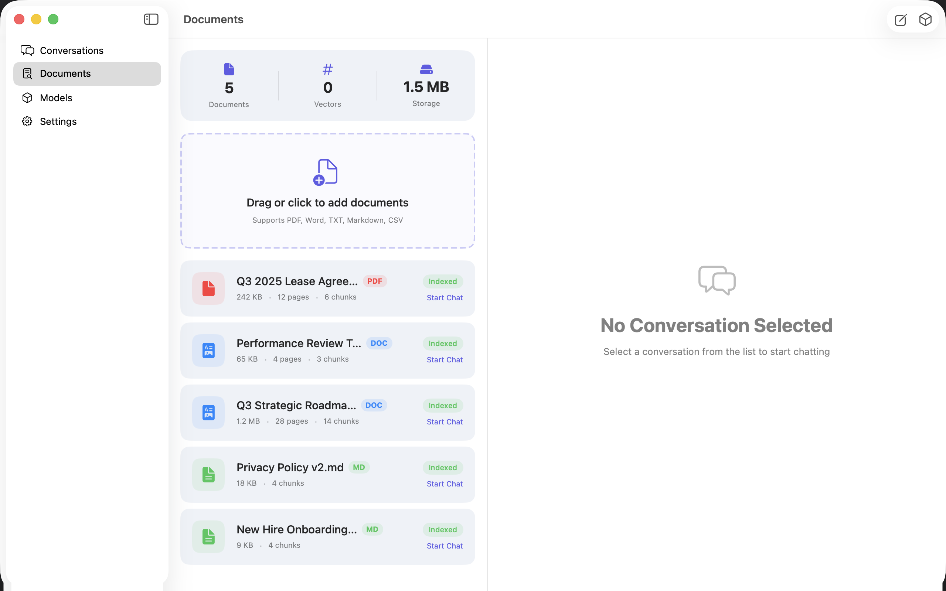Screen dimensions: 946x591
Task: Click '3 chunks' on Performance Review
Action: tap(333, 359)
